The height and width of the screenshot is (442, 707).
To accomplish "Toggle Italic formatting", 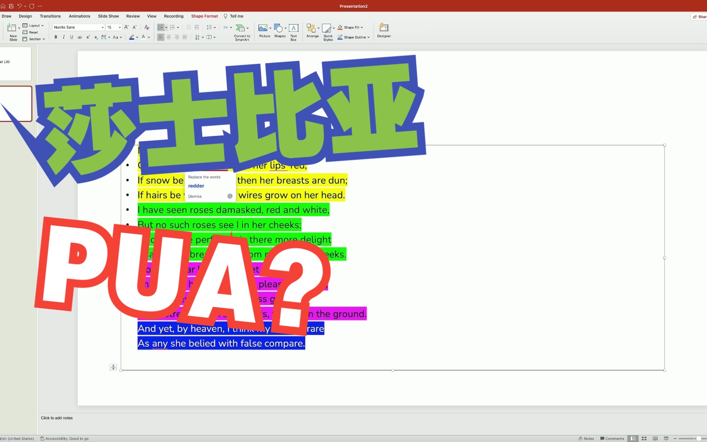I will [64, 37].
